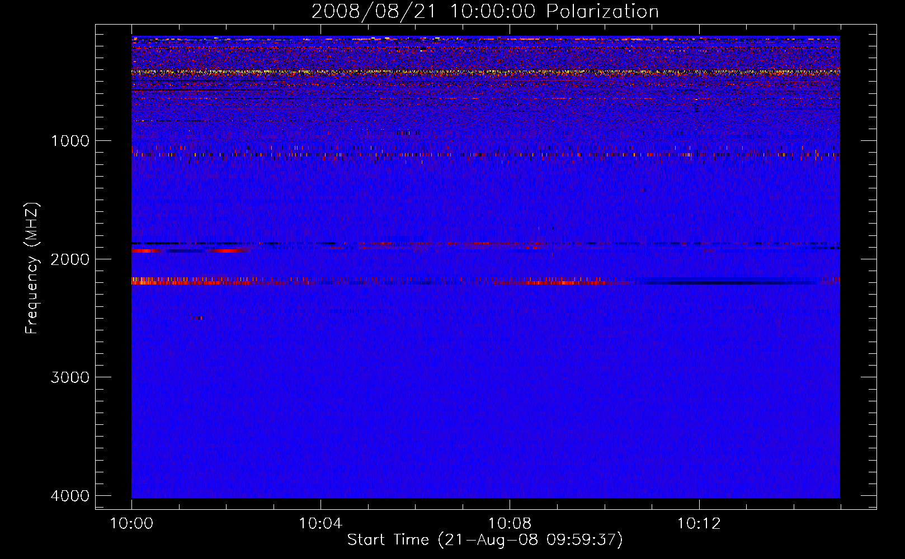The height and width of the screenshot is (559, 905).
Task: Click the bright red-yellow band near 2200 MHz at 10:00
Action: click(x=190, y=281)
